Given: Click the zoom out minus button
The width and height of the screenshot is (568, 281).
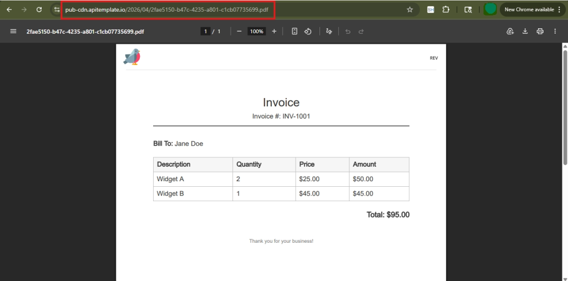Looking at the screenshot, I should (239, 32).
